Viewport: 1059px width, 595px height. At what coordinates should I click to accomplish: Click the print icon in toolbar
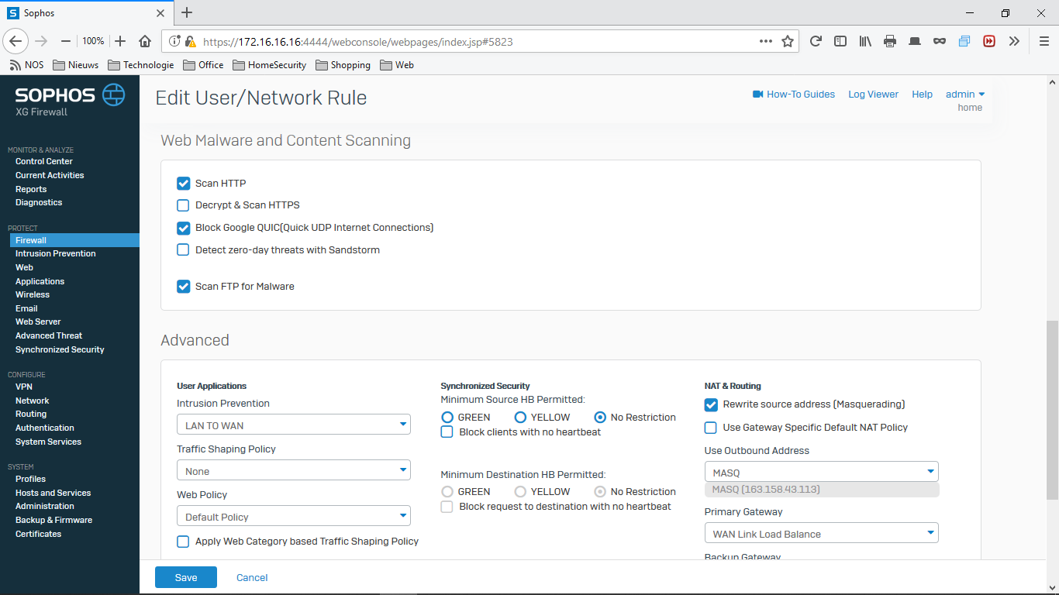[x=890, y=41]
